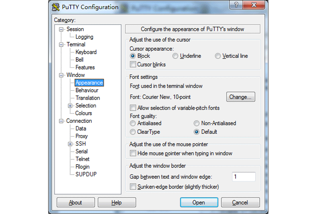Open the Selection category
Image resolution: width=321 pixels, height=214 pixels.
pos(86,106)
